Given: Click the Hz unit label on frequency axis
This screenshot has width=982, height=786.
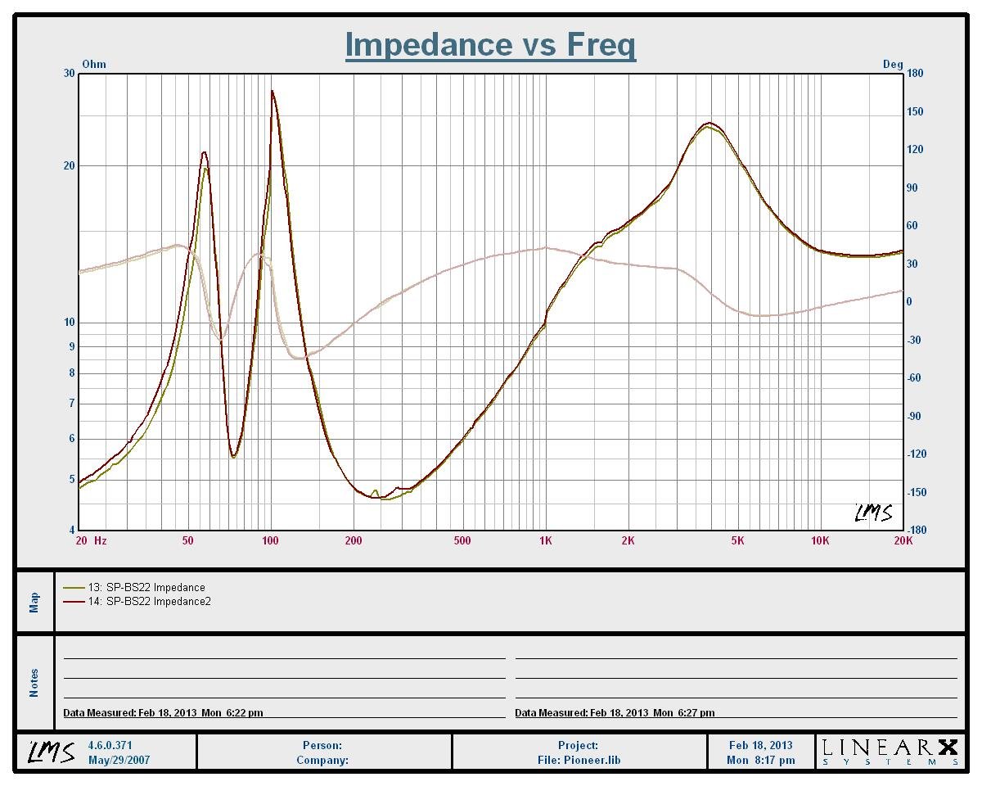Looking at the screenshot, I should coord(100,540).
